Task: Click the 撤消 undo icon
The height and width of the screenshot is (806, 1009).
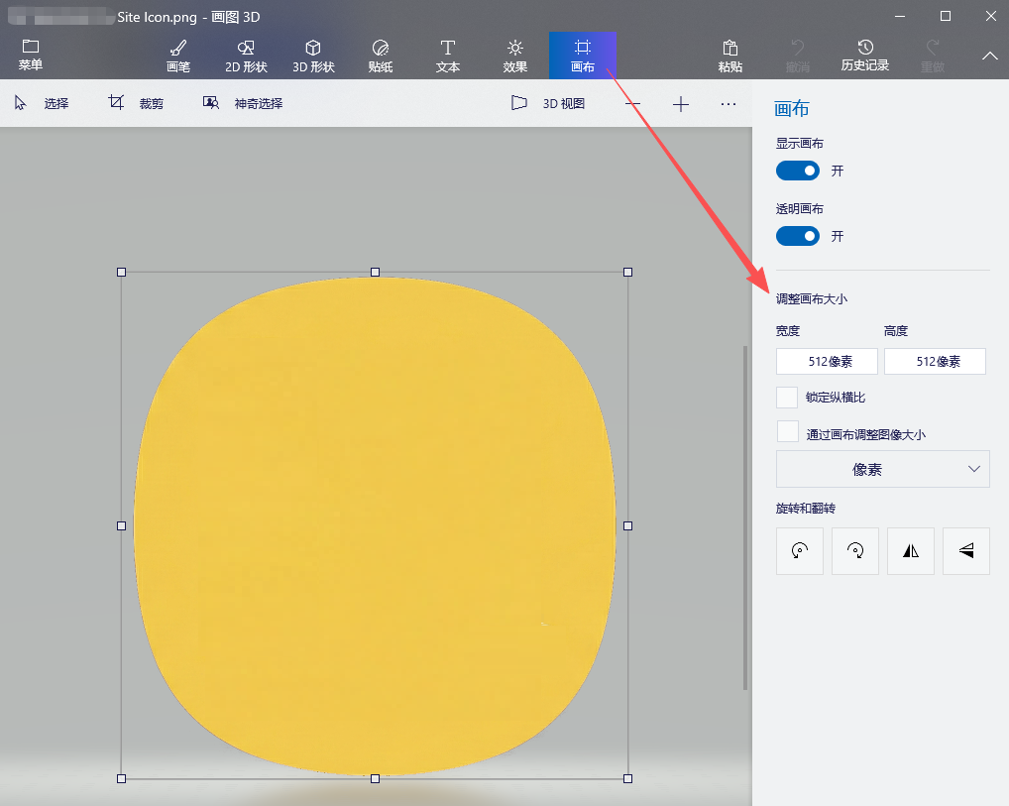Action: pyautogui.click(x=797, y=48)
